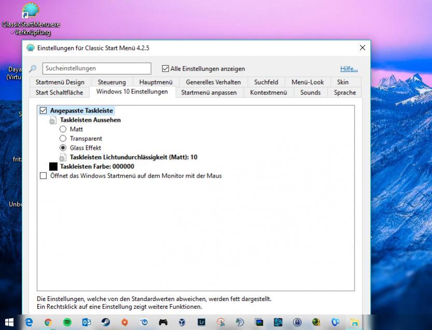Click the gear icon beside Taskleisten Lichtundurchlässigkeit
The width and height of the screenshot is (432, 330).
click(63, 157)
